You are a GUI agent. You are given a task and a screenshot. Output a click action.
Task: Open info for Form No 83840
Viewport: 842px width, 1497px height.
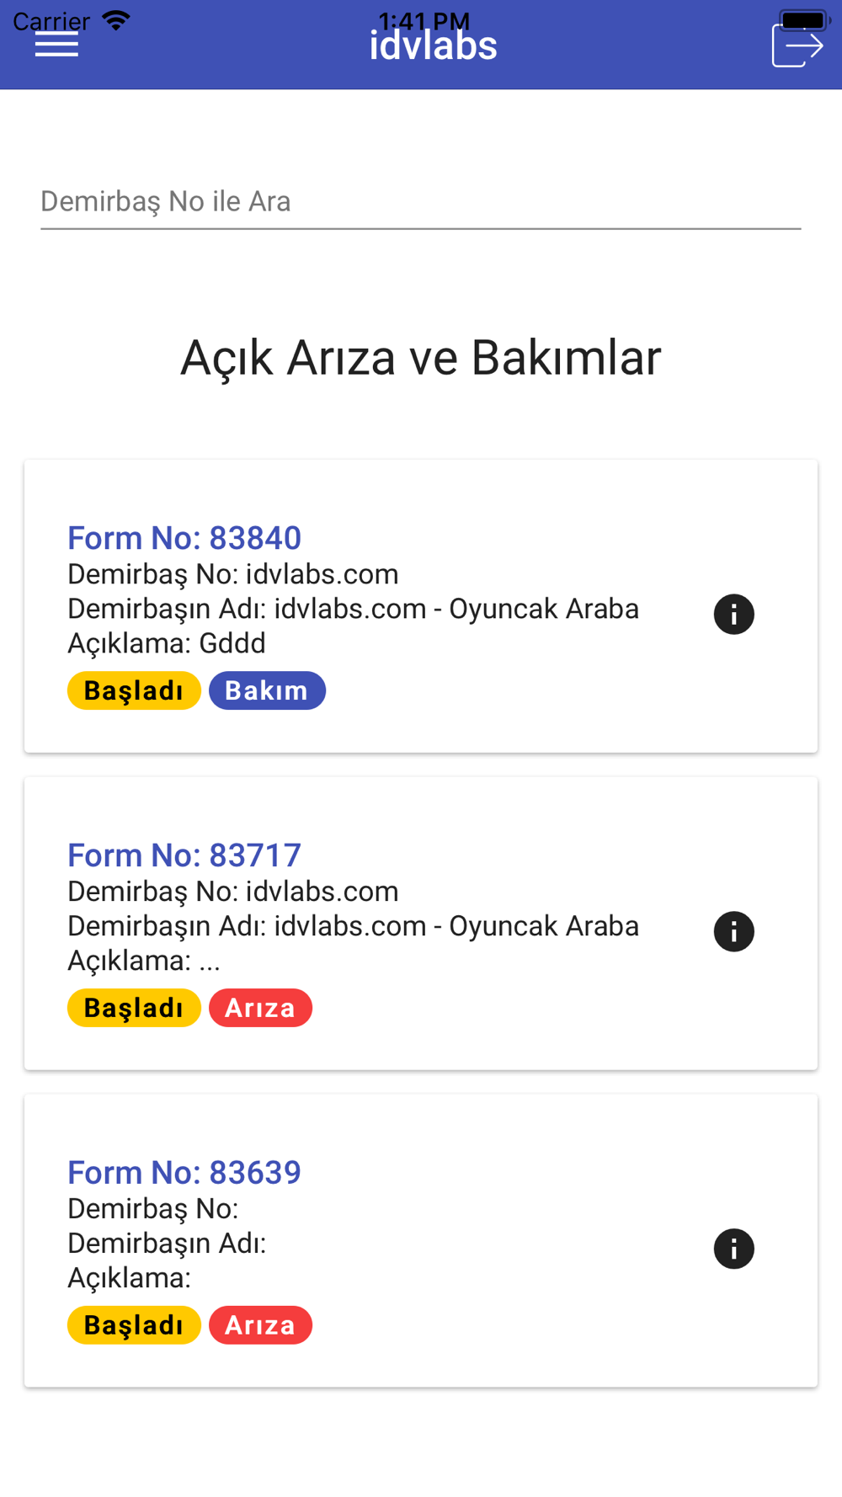734,615
